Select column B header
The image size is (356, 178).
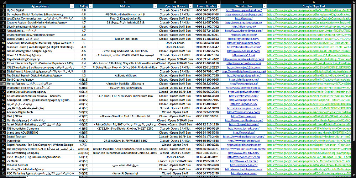(84, 2)
